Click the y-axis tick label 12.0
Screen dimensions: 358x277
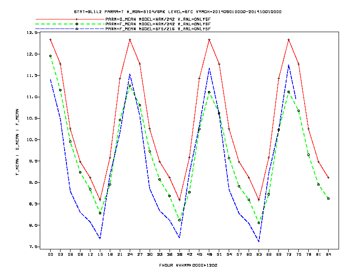(x=32, y=54)
